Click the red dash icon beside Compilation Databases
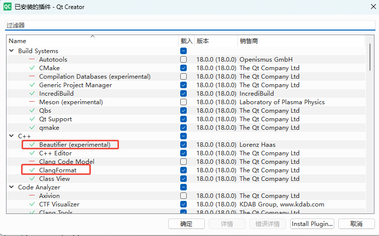This screenshot has width=379, height=236. [32, 76]
